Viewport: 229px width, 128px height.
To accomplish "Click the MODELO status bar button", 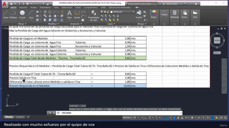I will pos(127,118).
